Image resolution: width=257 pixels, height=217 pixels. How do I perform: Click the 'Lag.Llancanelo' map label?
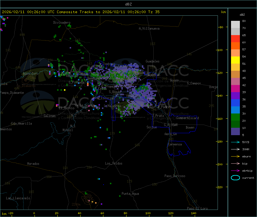[18, 198]
